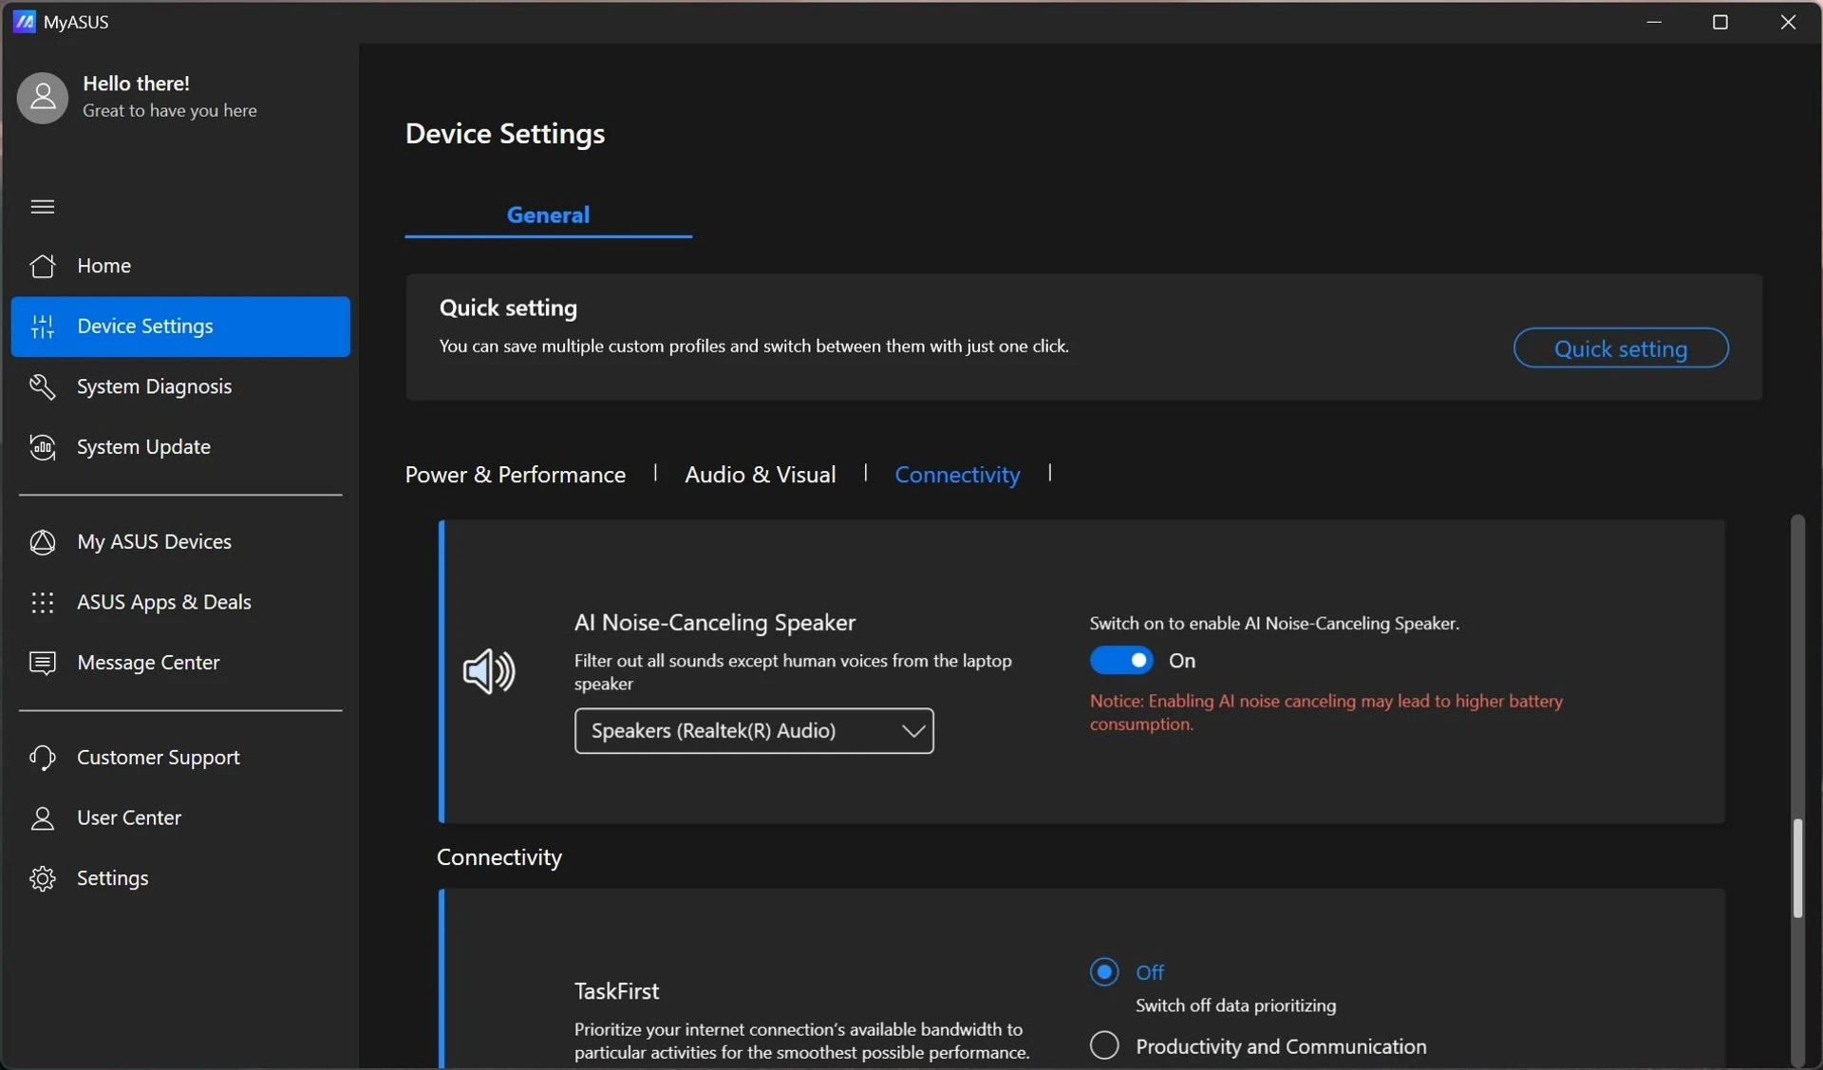Viewport: 1823px width, 1070px height.
Task: Open User Center page
Action: click(180, 818)
